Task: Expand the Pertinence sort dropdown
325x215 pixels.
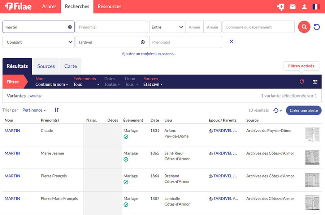Action: pos(34,110)
